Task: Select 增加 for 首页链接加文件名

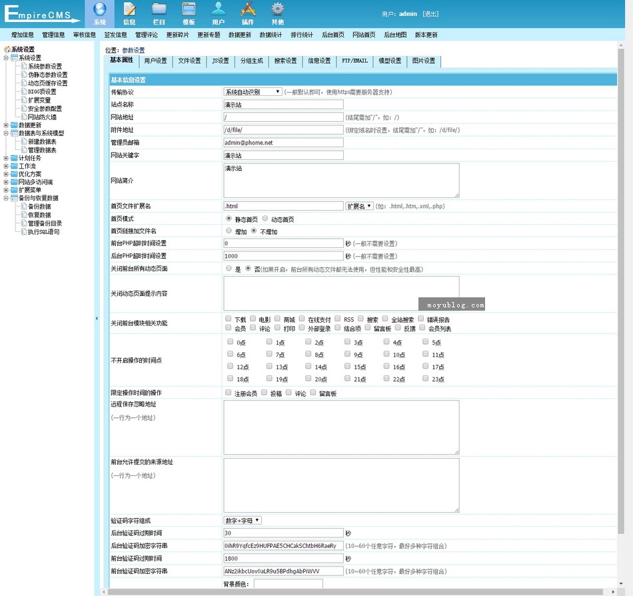Action: coord(229,231)
